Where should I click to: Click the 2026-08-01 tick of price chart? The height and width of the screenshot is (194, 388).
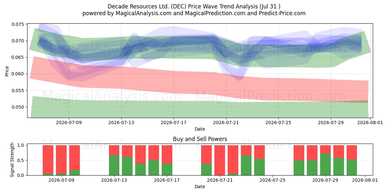(x=370, y=123)
